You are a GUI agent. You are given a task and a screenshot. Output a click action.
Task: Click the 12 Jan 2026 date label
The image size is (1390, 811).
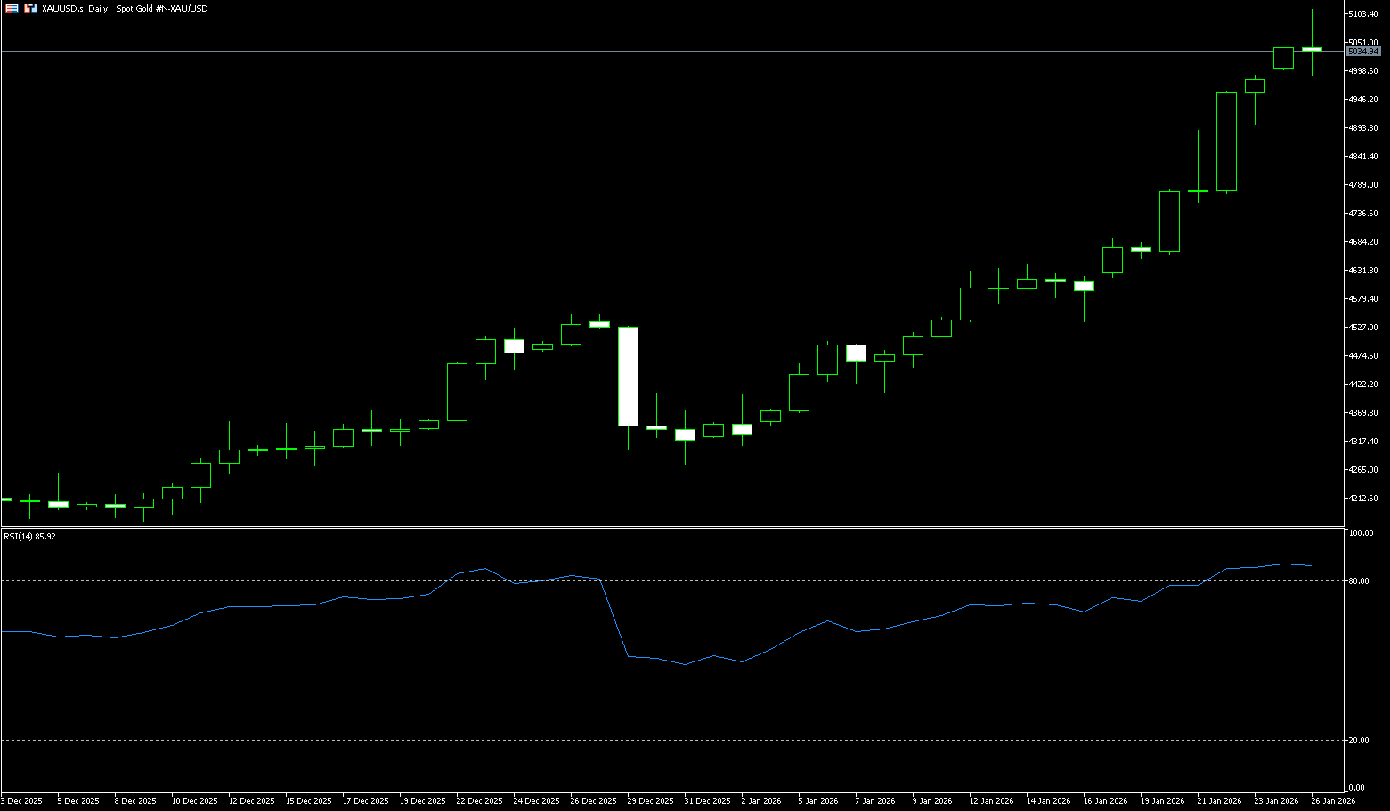pyautogui.click(x=991, y=801)
